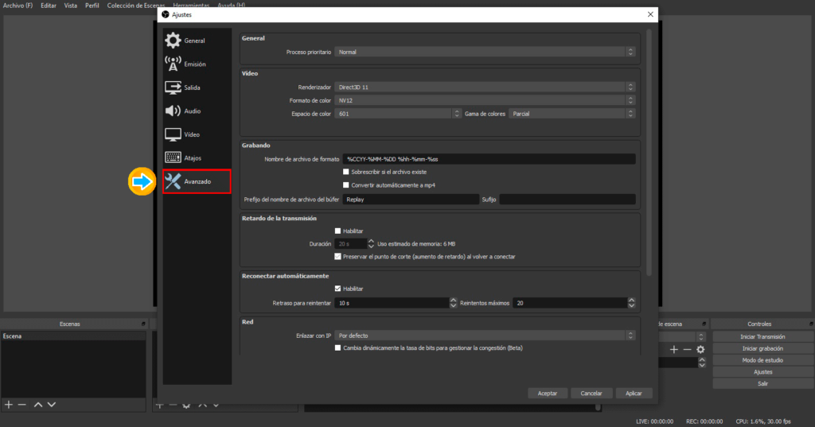The height and width of the screenshot is (427, 815).
Task: Click the Nombre de archivo de formato field
Action: 489,159
